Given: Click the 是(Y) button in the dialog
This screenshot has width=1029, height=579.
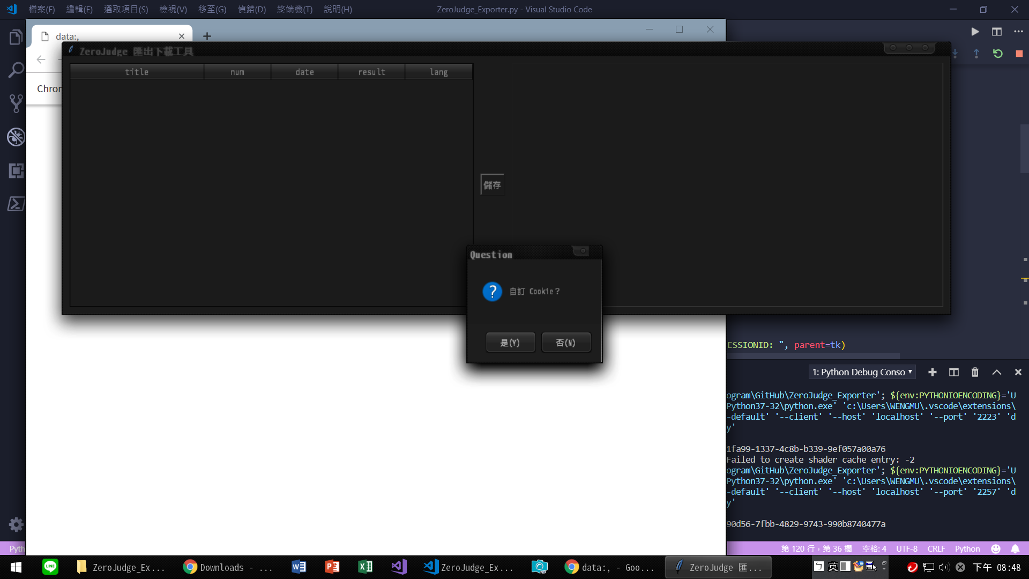Looking at the screenshot, I should click(x=510, y=343).
